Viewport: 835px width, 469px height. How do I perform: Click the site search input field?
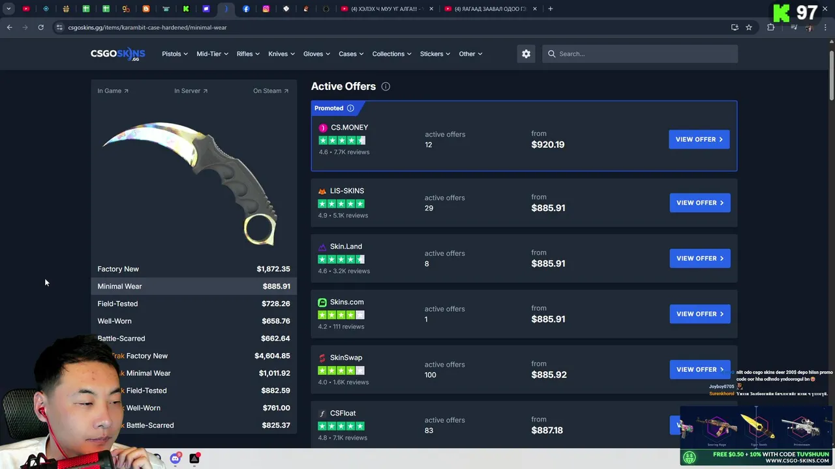tap(640, 54)
